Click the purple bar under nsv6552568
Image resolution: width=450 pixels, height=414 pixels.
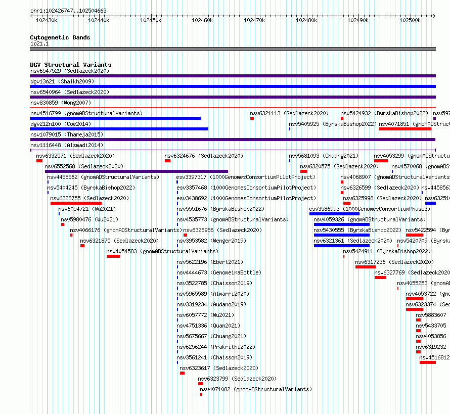(x=137, y=171)
